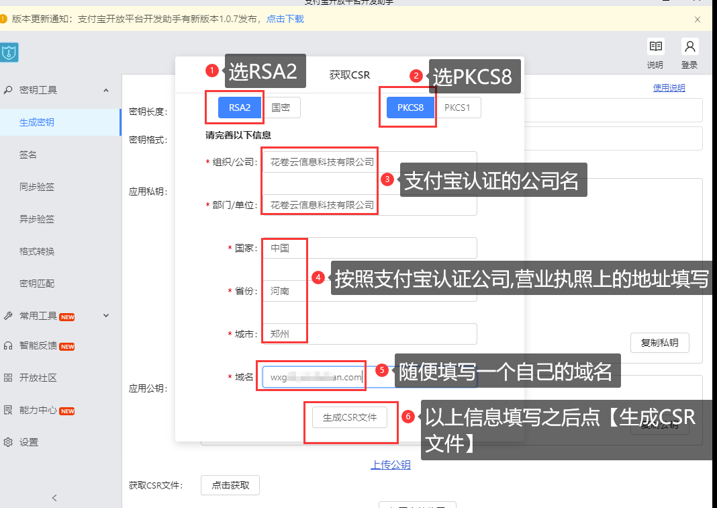Click 请完善以下信息 heading text

click(238, 136)
